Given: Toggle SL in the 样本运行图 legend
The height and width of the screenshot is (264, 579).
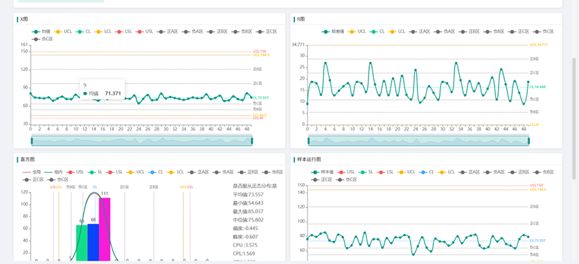Looking at the screenshot, I should 366,172.
